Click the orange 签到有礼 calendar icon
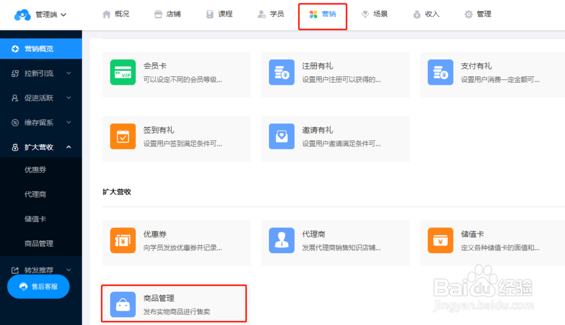565x325 pixels. 123,136
